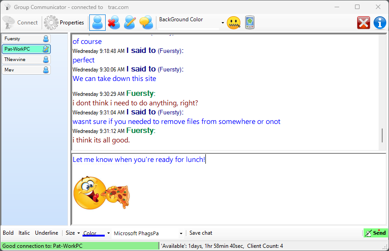This screenshot has width=389, height=251.
Task: Click the blue info icon
Action: coord(379,23)
